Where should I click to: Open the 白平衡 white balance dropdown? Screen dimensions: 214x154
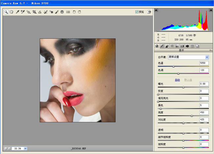tap(188, 57)
